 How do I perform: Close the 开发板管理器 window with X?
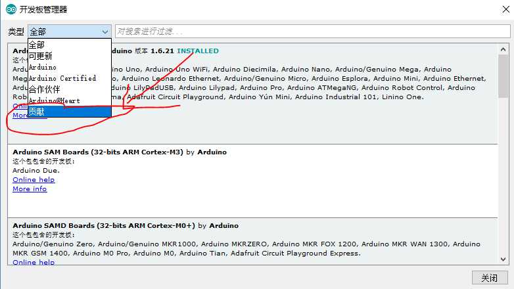(x=506, y=9)
